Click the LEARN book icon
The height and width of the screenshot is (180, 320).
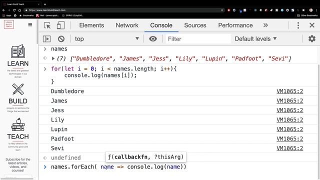(x=18, y=51)
